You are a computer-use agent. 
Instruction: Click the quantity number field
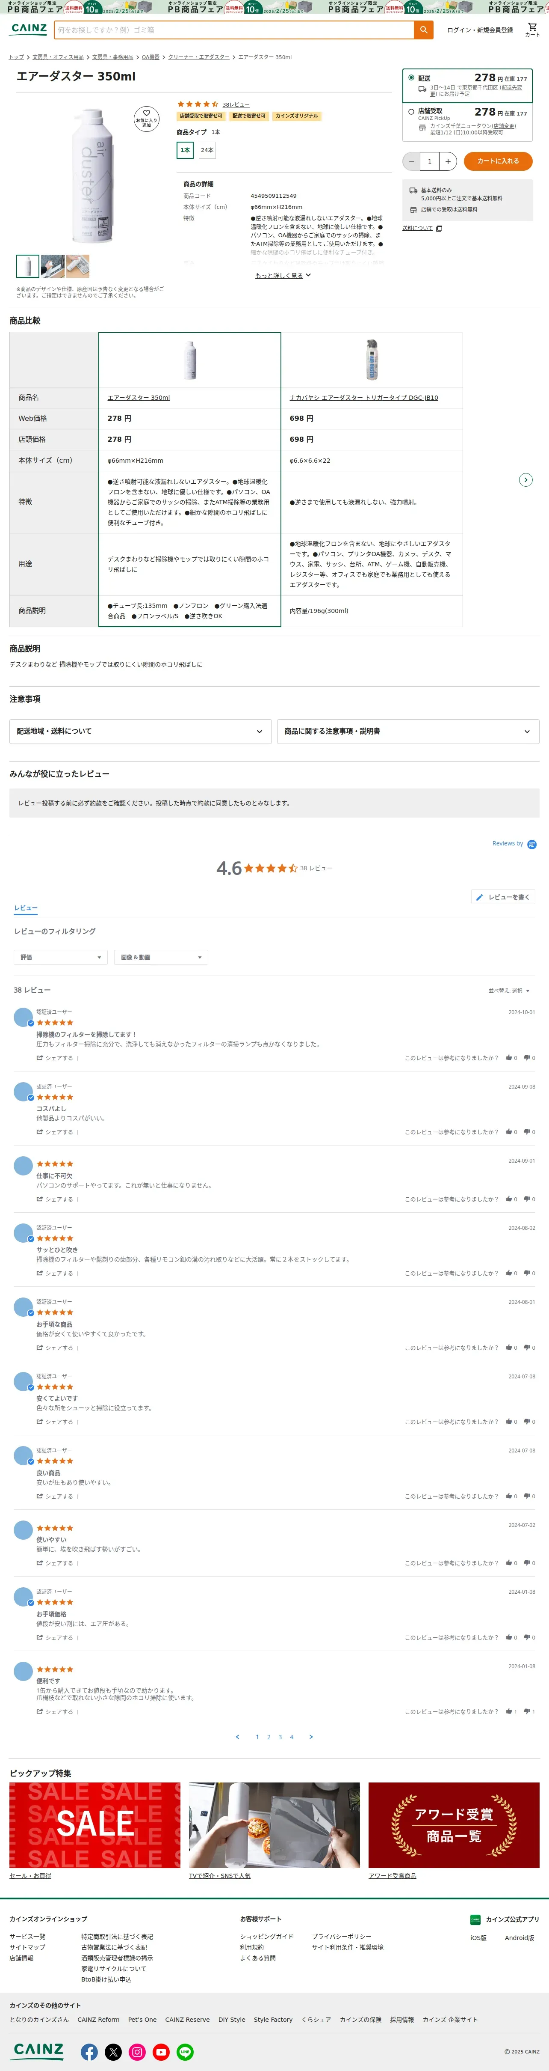point(429,161)
